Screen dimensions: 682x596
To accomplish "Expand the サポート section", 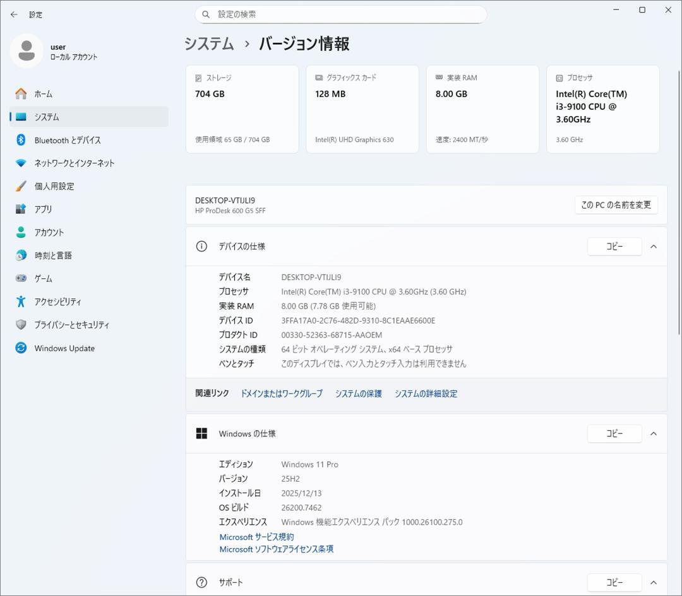I will (x=654, y=582).
